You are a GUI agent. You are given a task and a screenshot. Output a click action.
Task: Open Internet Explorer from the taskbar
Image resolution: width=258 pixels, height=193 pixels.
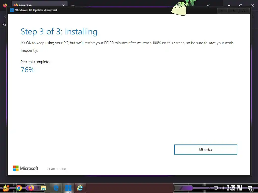click(80, 188)
